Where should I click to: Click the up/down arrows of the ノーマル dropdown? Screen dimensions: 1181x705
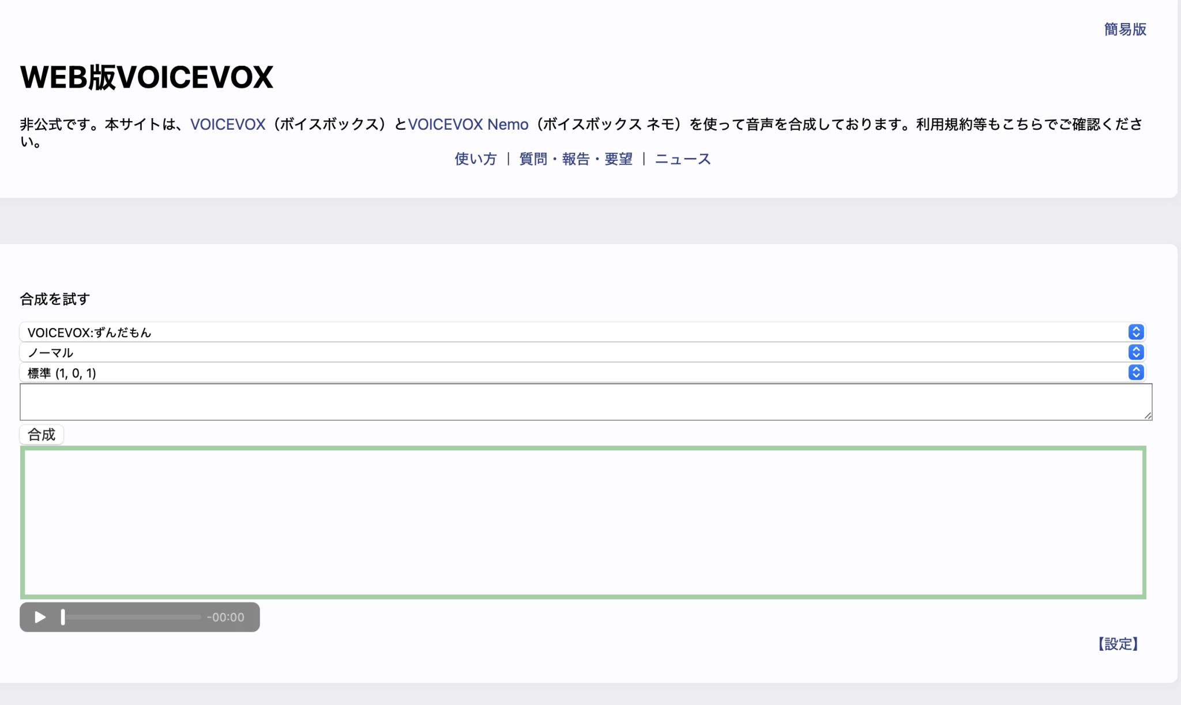coord(1135,352)
